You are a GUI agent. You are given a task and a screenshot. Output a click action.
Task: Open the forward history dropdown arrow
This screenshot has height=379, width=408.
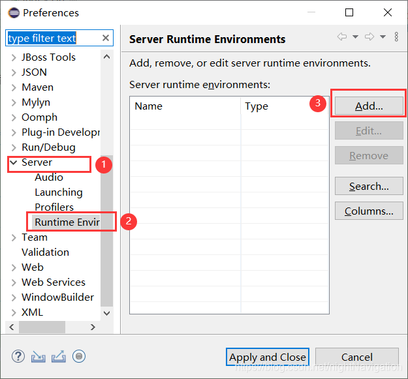(383, 37)
